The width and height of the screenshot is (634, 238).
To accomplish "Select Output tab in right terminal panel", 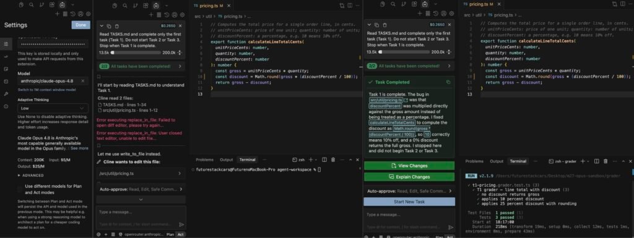I will pos(497,161).
